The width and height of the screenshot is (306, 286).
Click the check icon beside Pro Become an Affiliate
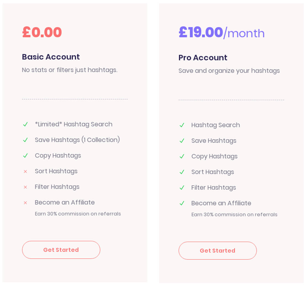182,203
